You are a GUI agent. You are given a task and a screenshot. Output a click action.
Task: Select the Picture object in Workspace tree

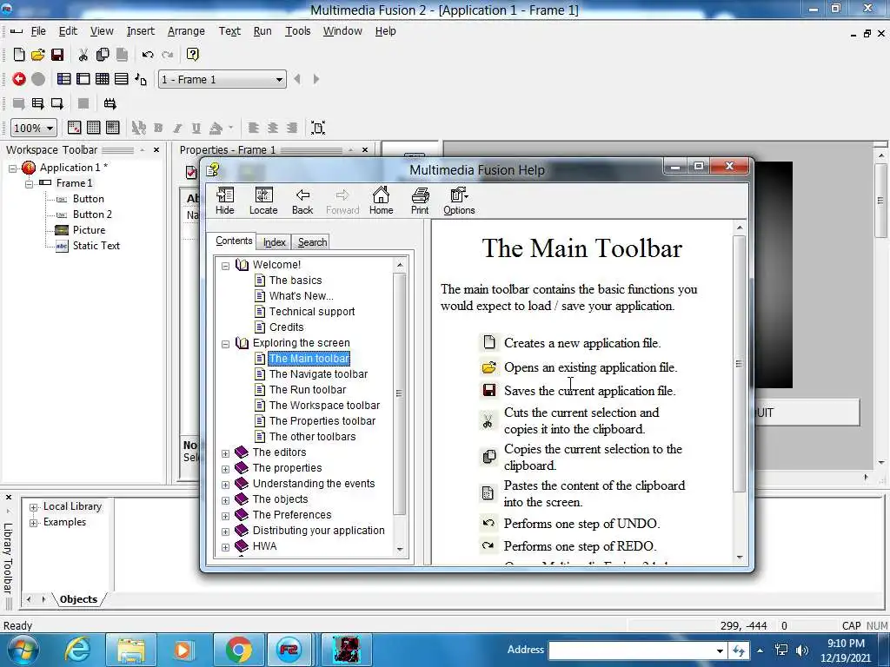[90, 230]
